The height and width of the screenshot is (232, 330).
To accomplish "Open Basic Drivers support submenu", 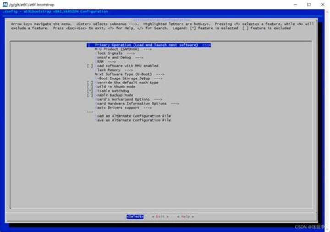I will [124, 108].
